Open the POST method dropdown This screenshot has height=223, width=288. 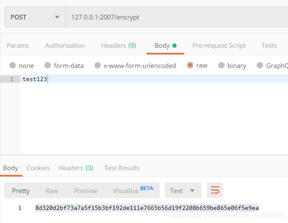coord(35,17)
